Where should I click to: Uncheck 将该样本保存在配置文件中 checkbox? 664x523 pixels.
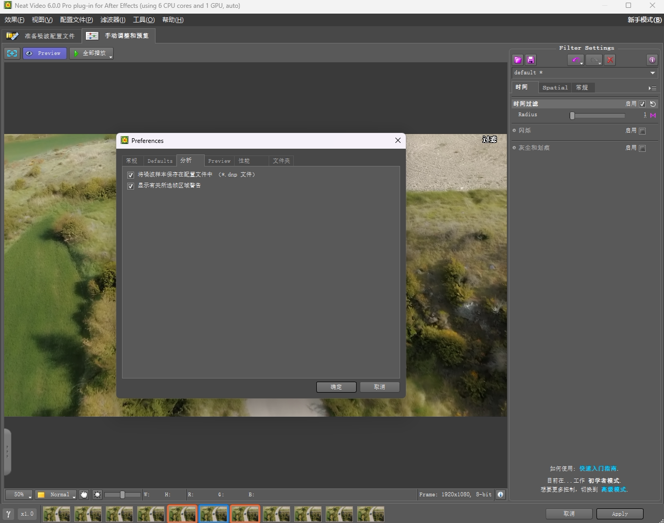(x=130, y=175)
